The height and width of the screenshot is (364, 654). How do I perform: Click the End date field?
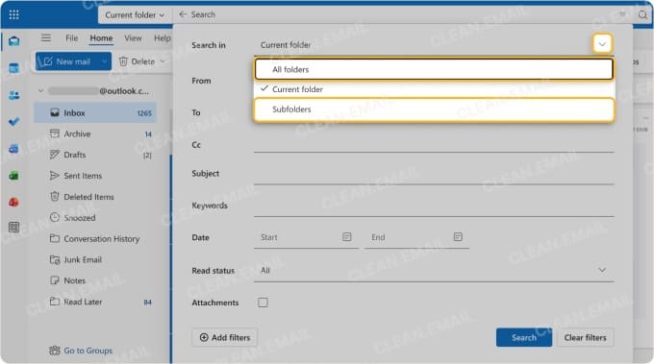(416, 237)
